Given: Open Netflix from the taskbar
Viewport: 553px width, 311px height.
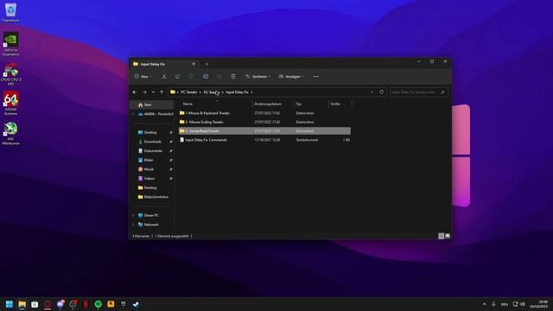Looking at the screenshot, I should [86, 304].
